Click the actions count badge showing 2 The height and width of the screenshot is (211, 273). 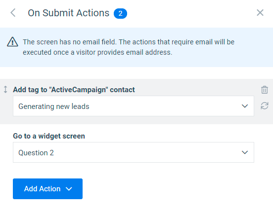pyautogui.click(x=120, y=13)
